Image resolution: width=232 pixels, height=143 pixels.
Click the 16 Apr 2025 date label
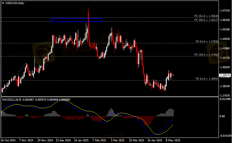click(x=155, y=140)
